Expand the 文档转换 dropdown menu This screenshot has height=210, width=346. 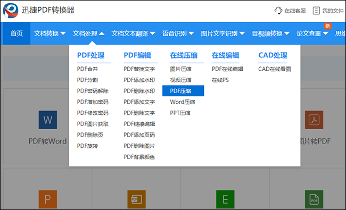pyautogui.click(x=50, y=33)
